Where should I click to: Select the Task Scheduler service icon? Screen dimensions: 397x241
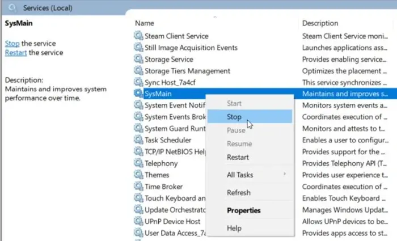coord(138,140)
